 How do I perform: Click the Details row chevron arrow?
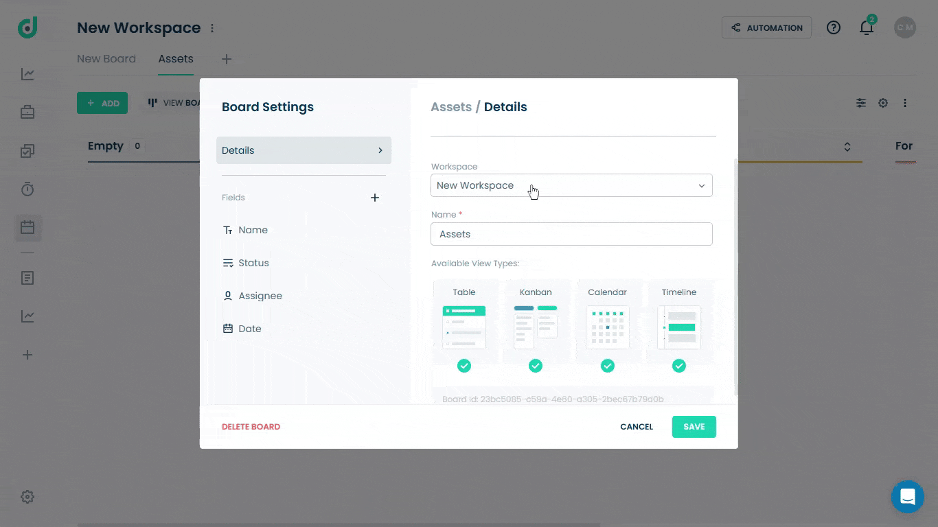[380, 150]
